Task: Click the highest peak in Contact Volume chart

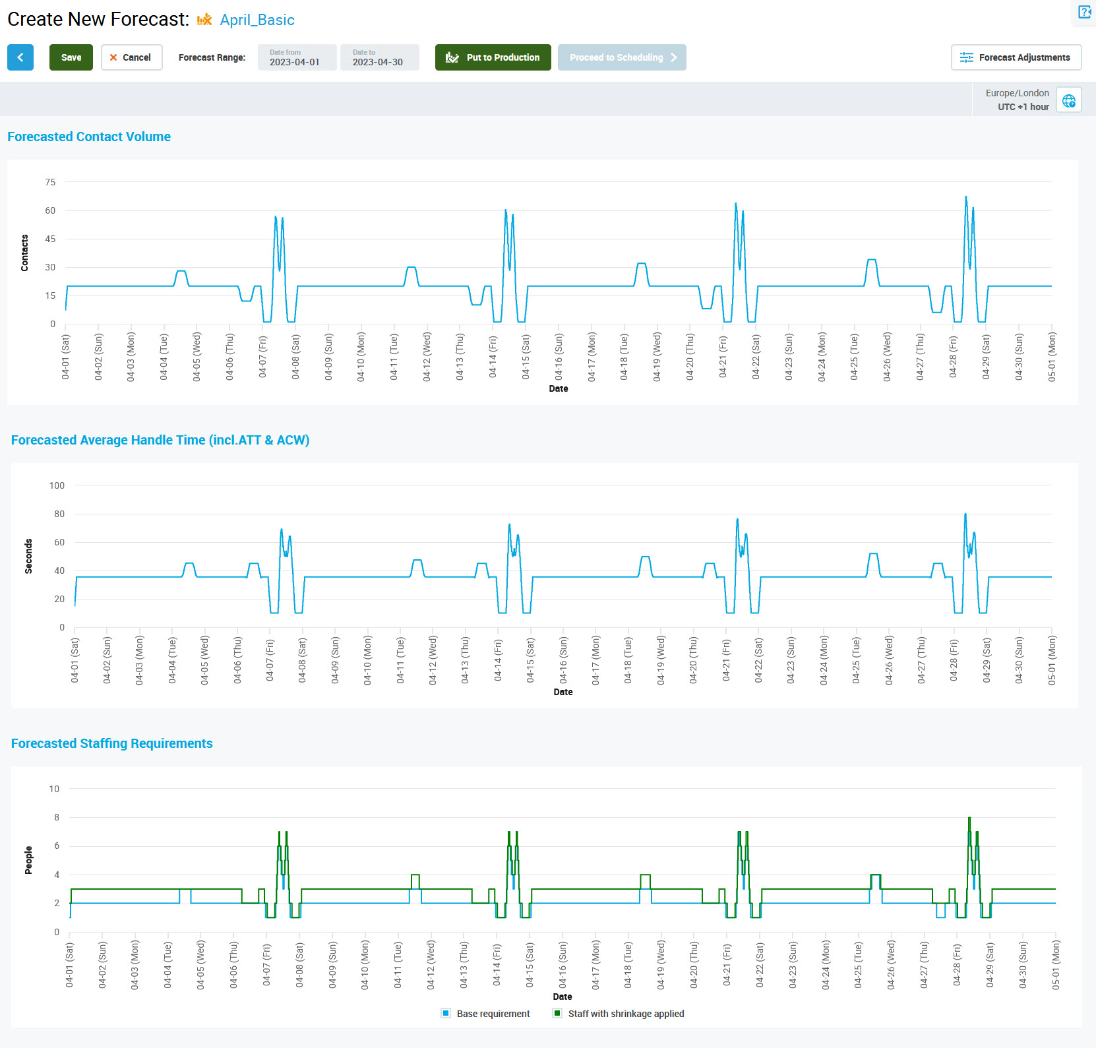Action: coord(966,197)
